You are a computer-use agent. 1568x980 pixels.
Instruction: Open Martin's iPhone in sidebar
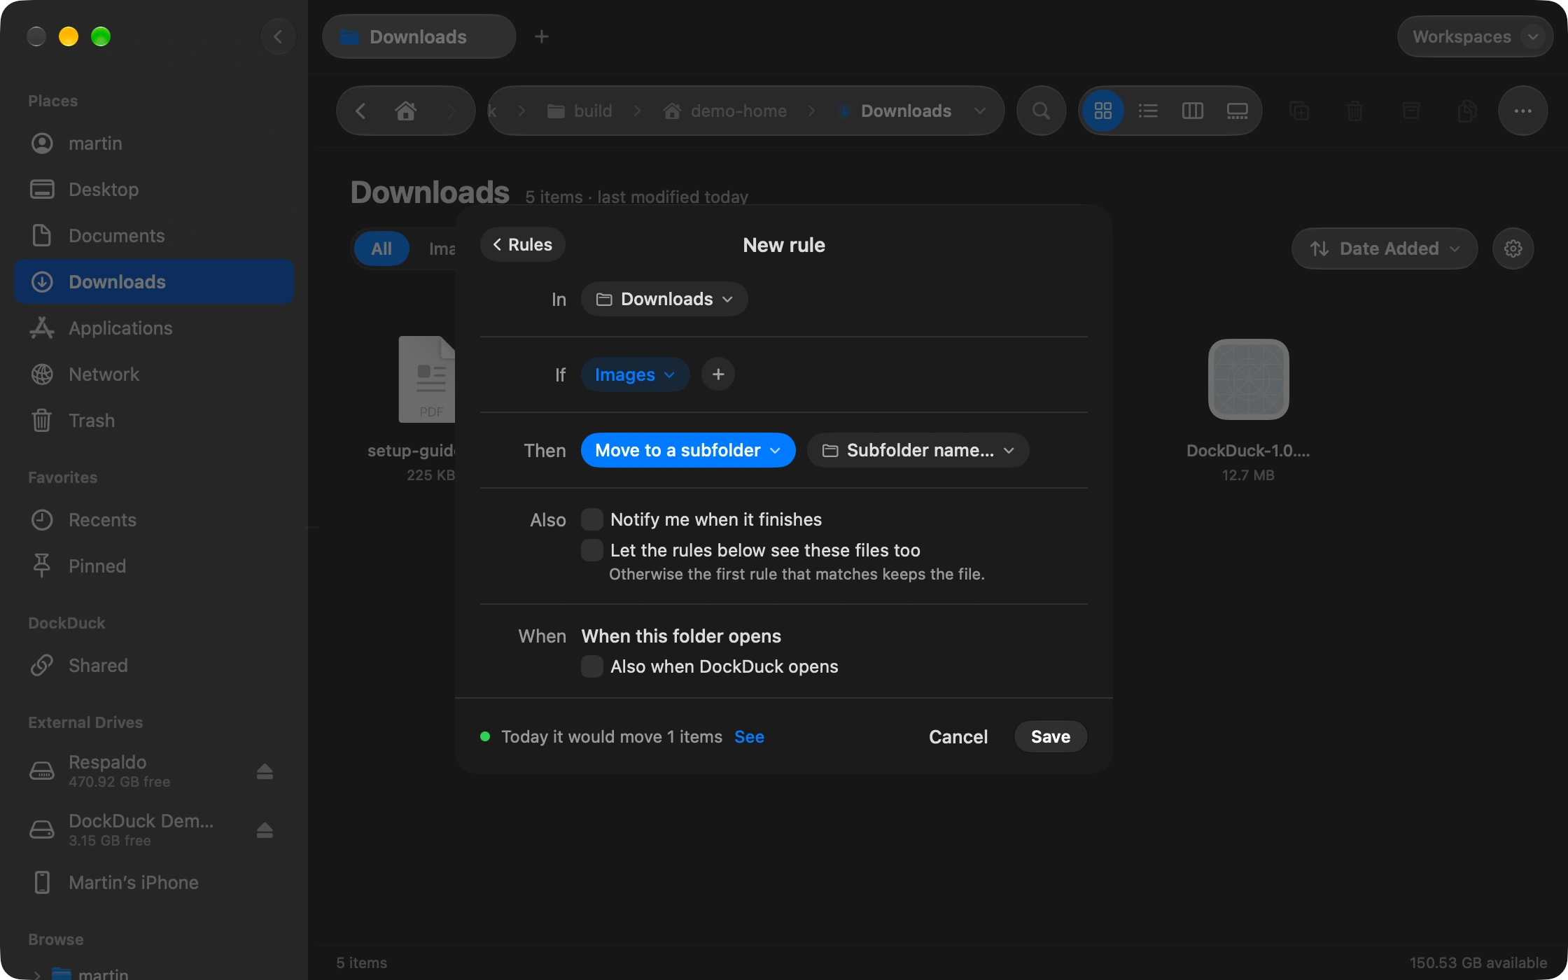154,883
